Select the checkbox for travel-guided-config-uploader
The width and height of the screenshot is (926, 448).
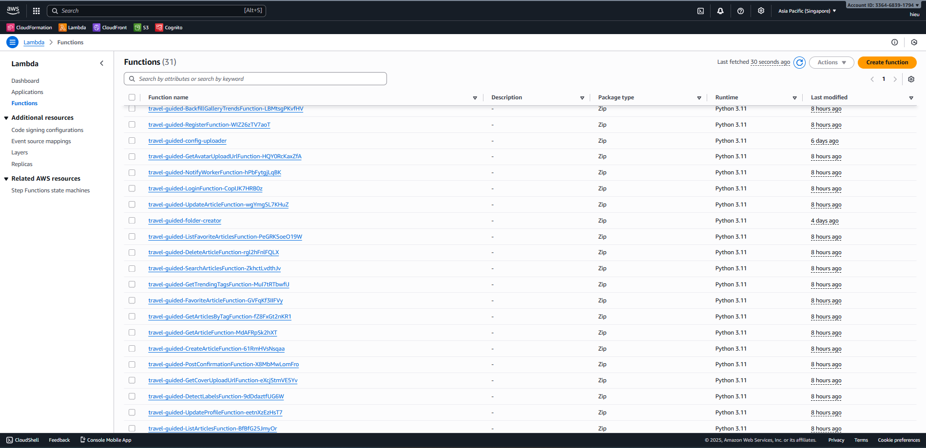click(132, 140)
